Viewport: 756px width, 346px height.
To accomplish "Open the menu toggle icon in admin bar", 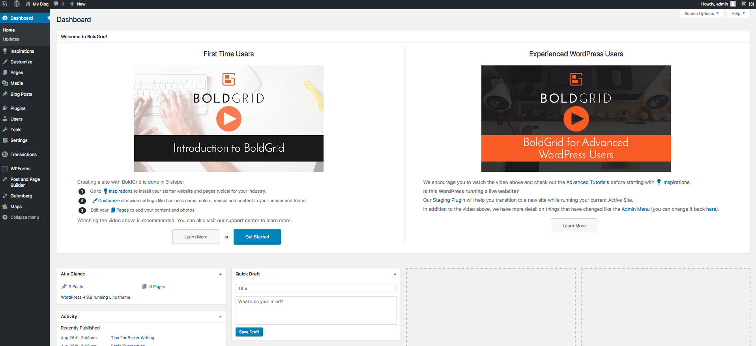I will (4, 4).
